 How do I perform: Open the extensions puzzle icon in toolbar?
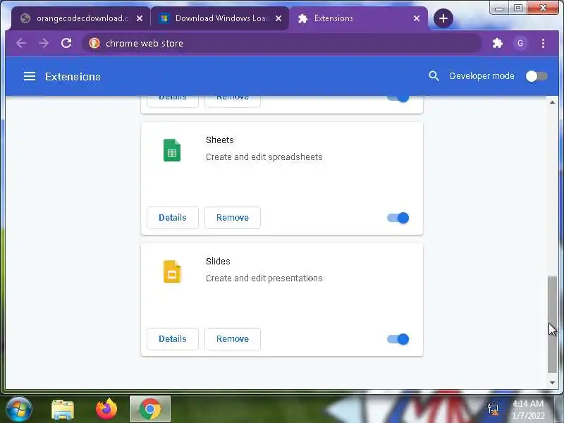point(498,43)
